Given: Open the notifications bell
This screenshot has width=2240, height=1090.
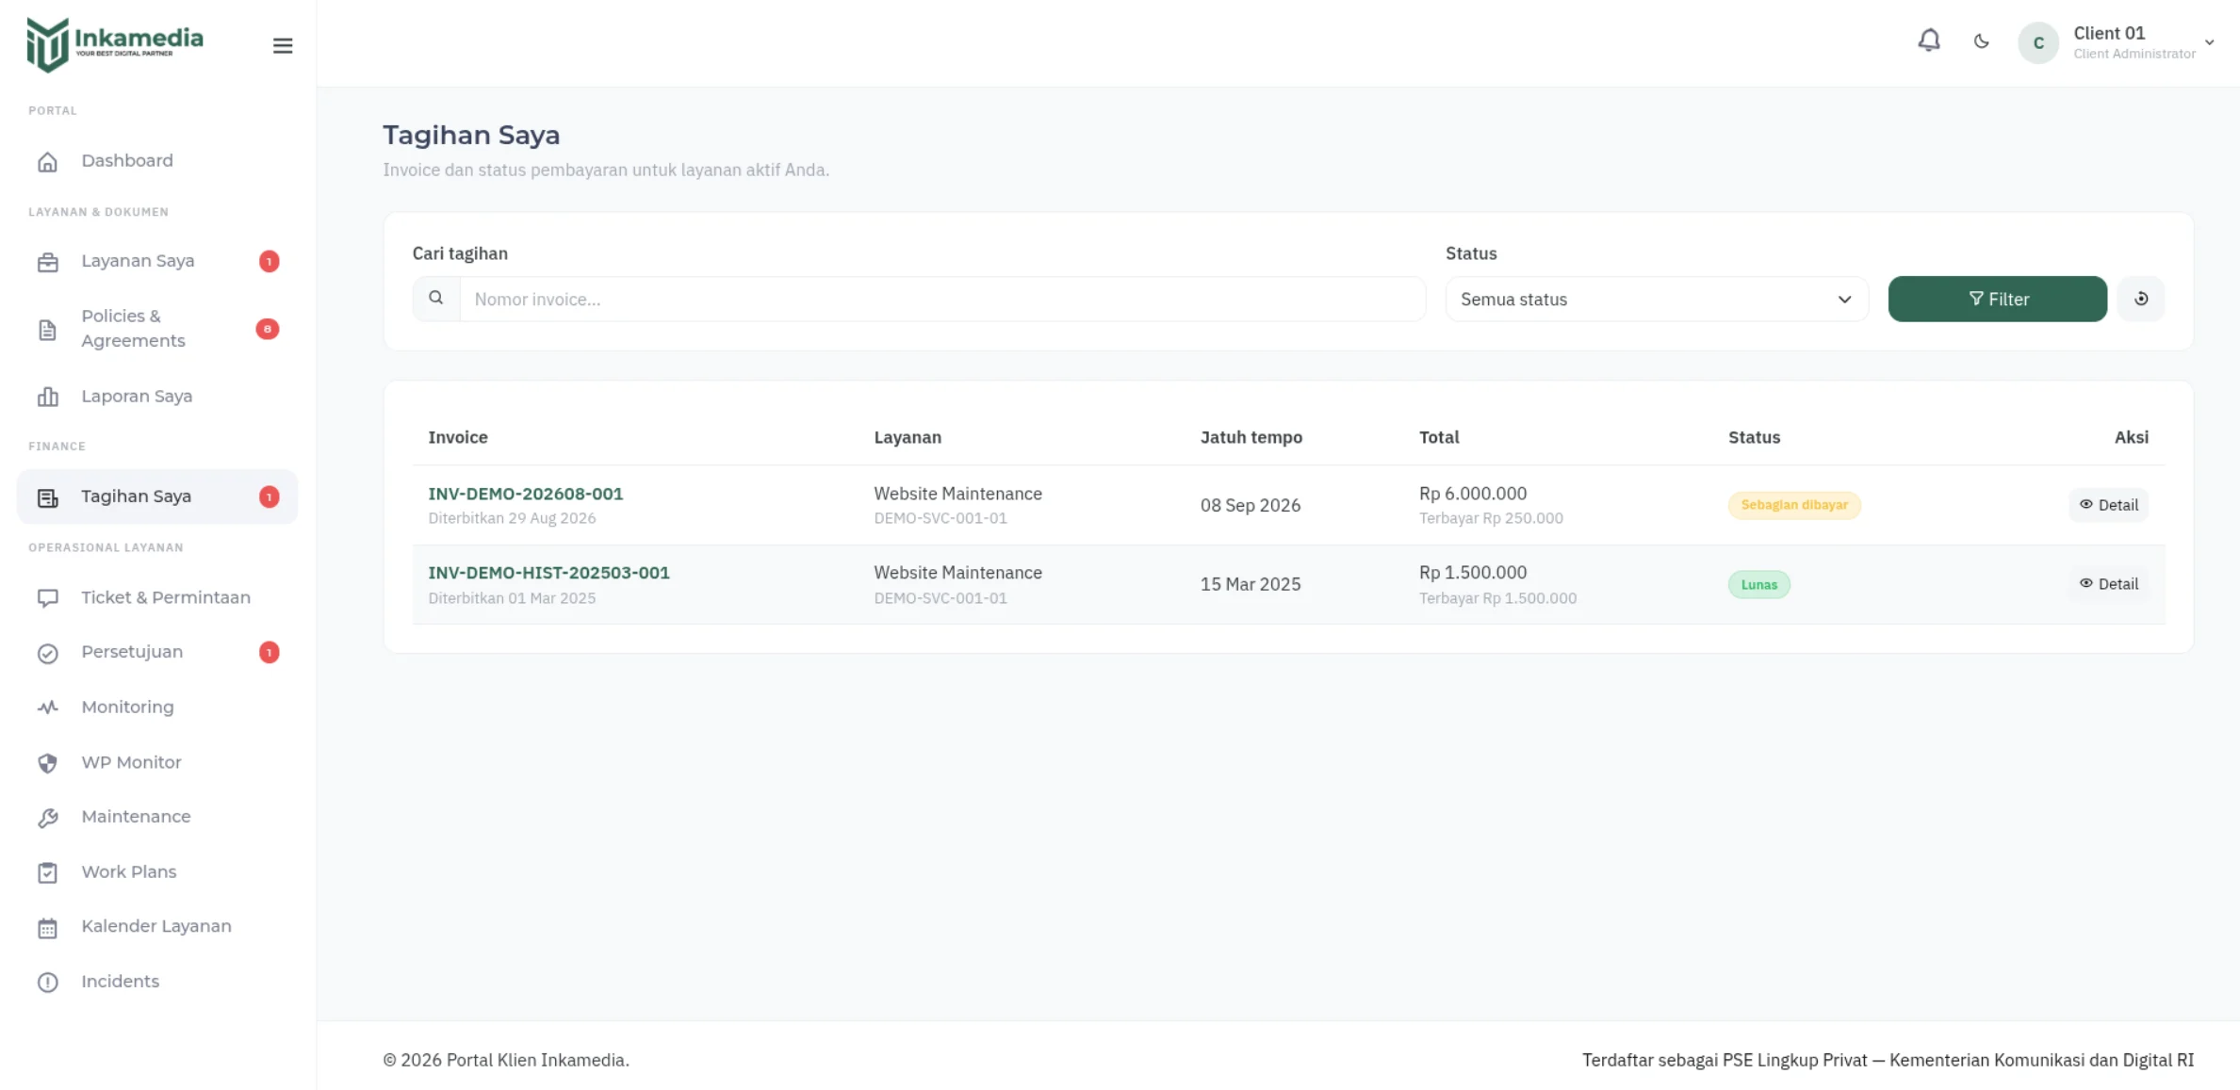Looking at the screenshot, I should [x=1928, y=41].
